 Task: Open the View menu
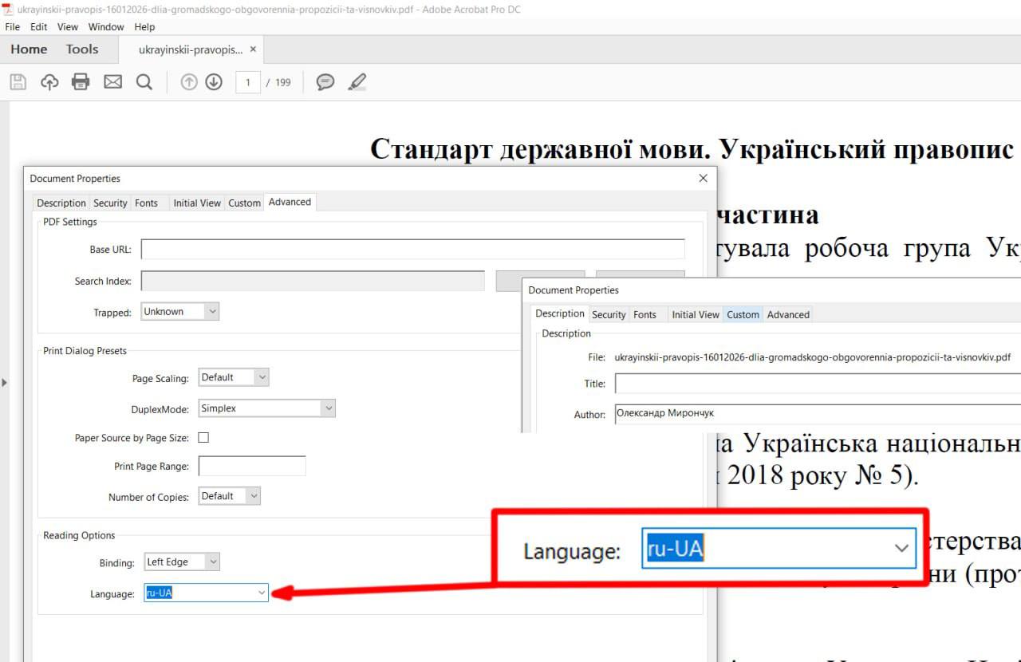point(67,26)
